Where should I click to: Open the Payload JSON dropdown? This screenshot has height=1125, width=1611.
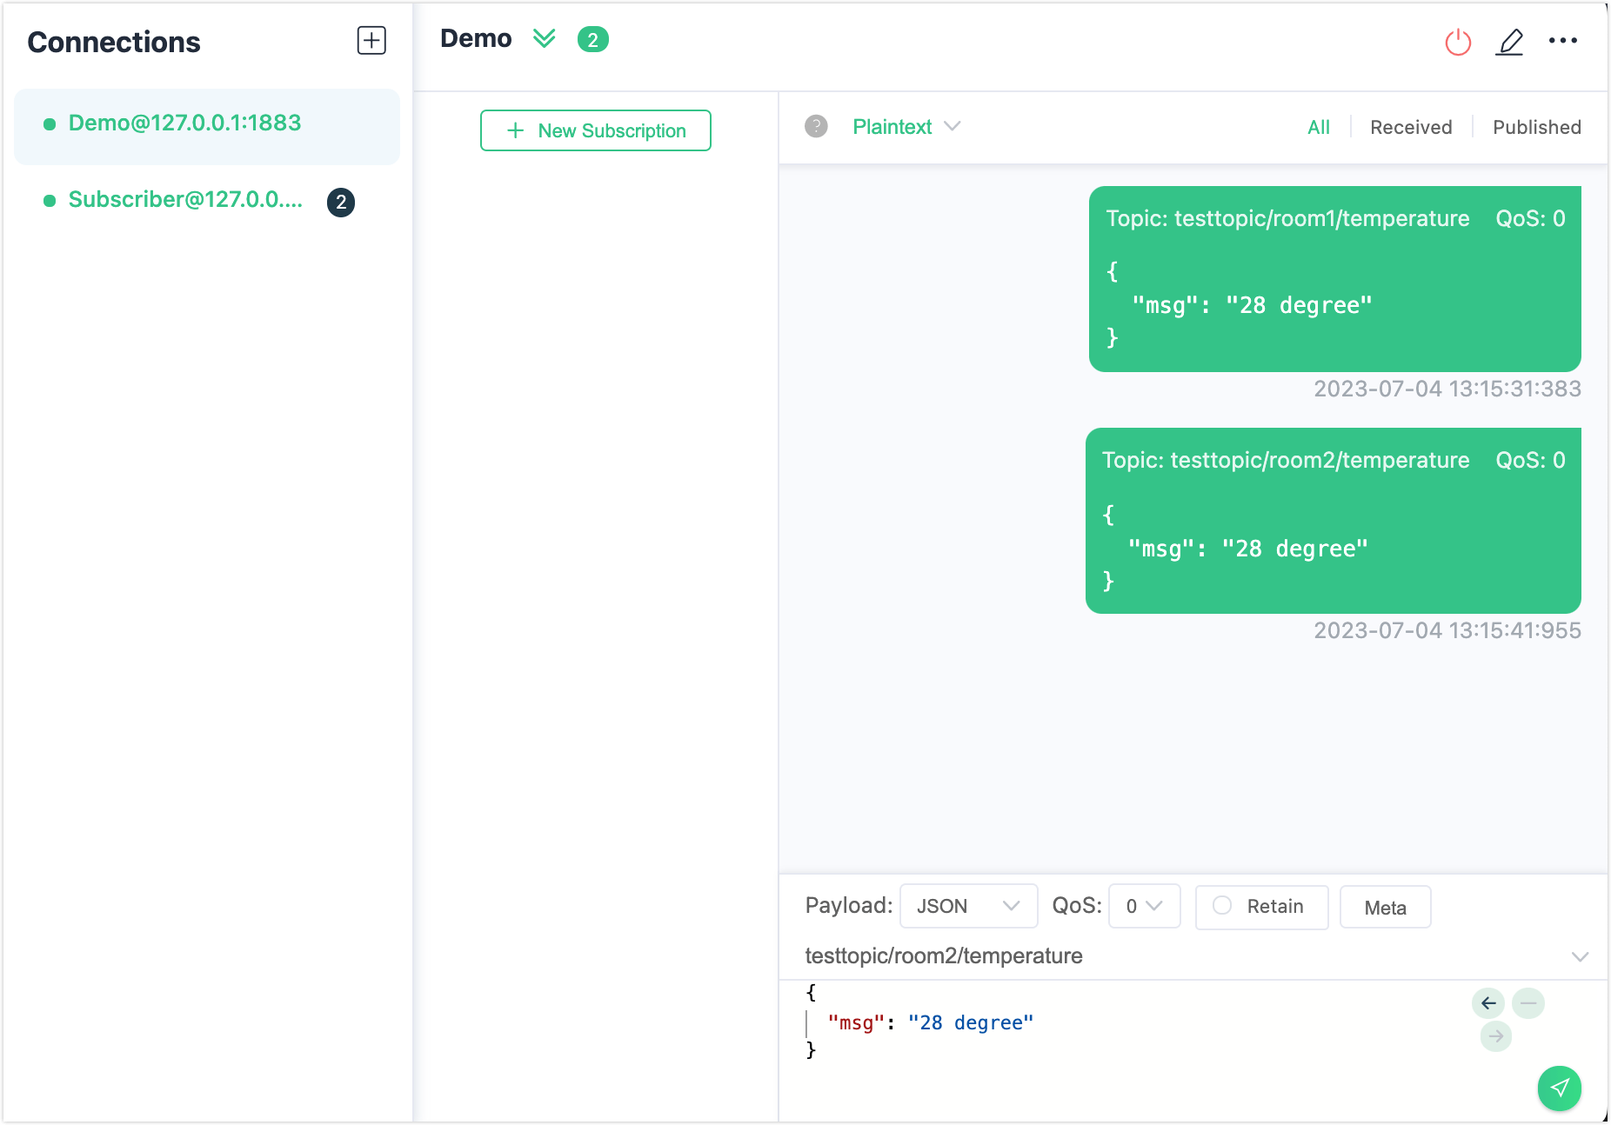[968, 906]
